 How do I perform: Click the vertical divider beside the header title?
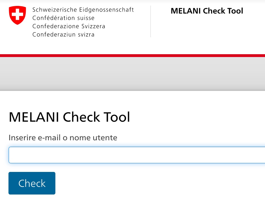coord(151,21)
